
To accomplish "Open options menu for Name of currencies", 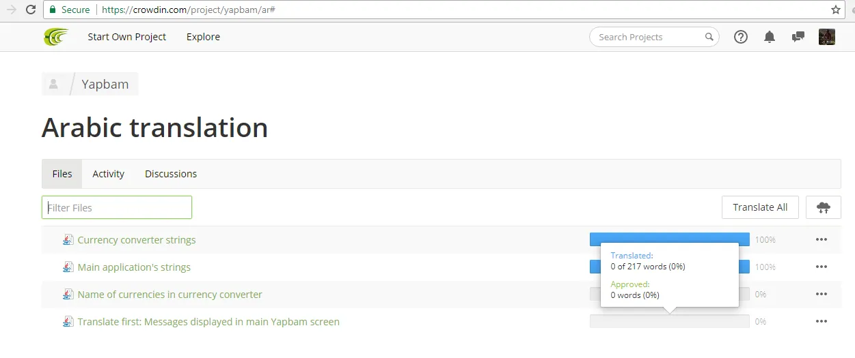I will coord(822,294).
